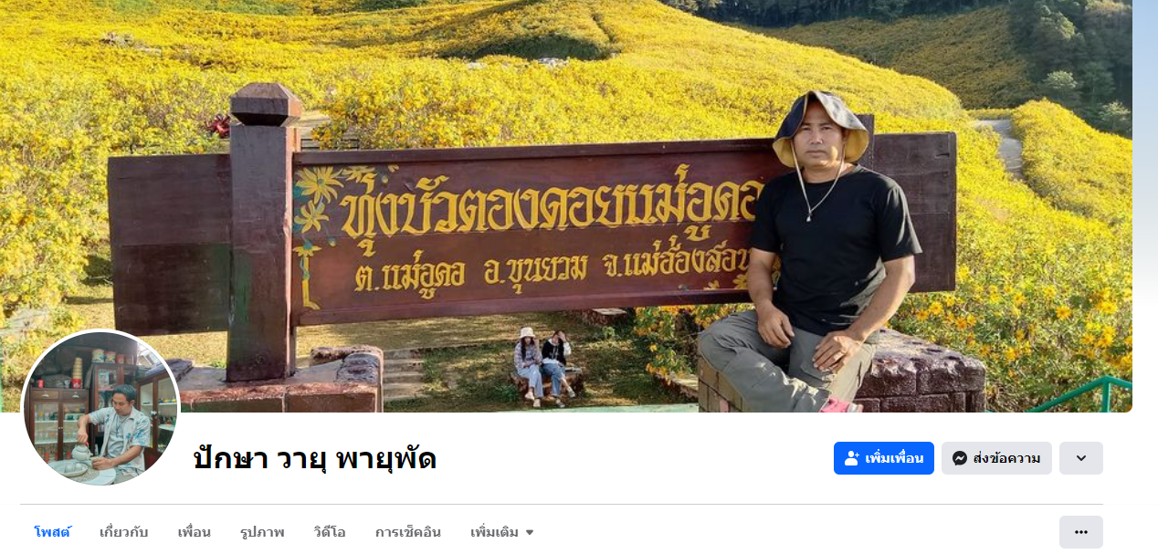
Task: Open the เพิ่มเติม dropdown menu
Action: [502, 532]
